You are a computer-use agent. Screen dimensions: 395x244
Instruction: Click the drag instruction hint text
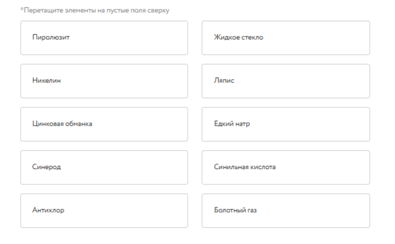click(x=94, y=11)
